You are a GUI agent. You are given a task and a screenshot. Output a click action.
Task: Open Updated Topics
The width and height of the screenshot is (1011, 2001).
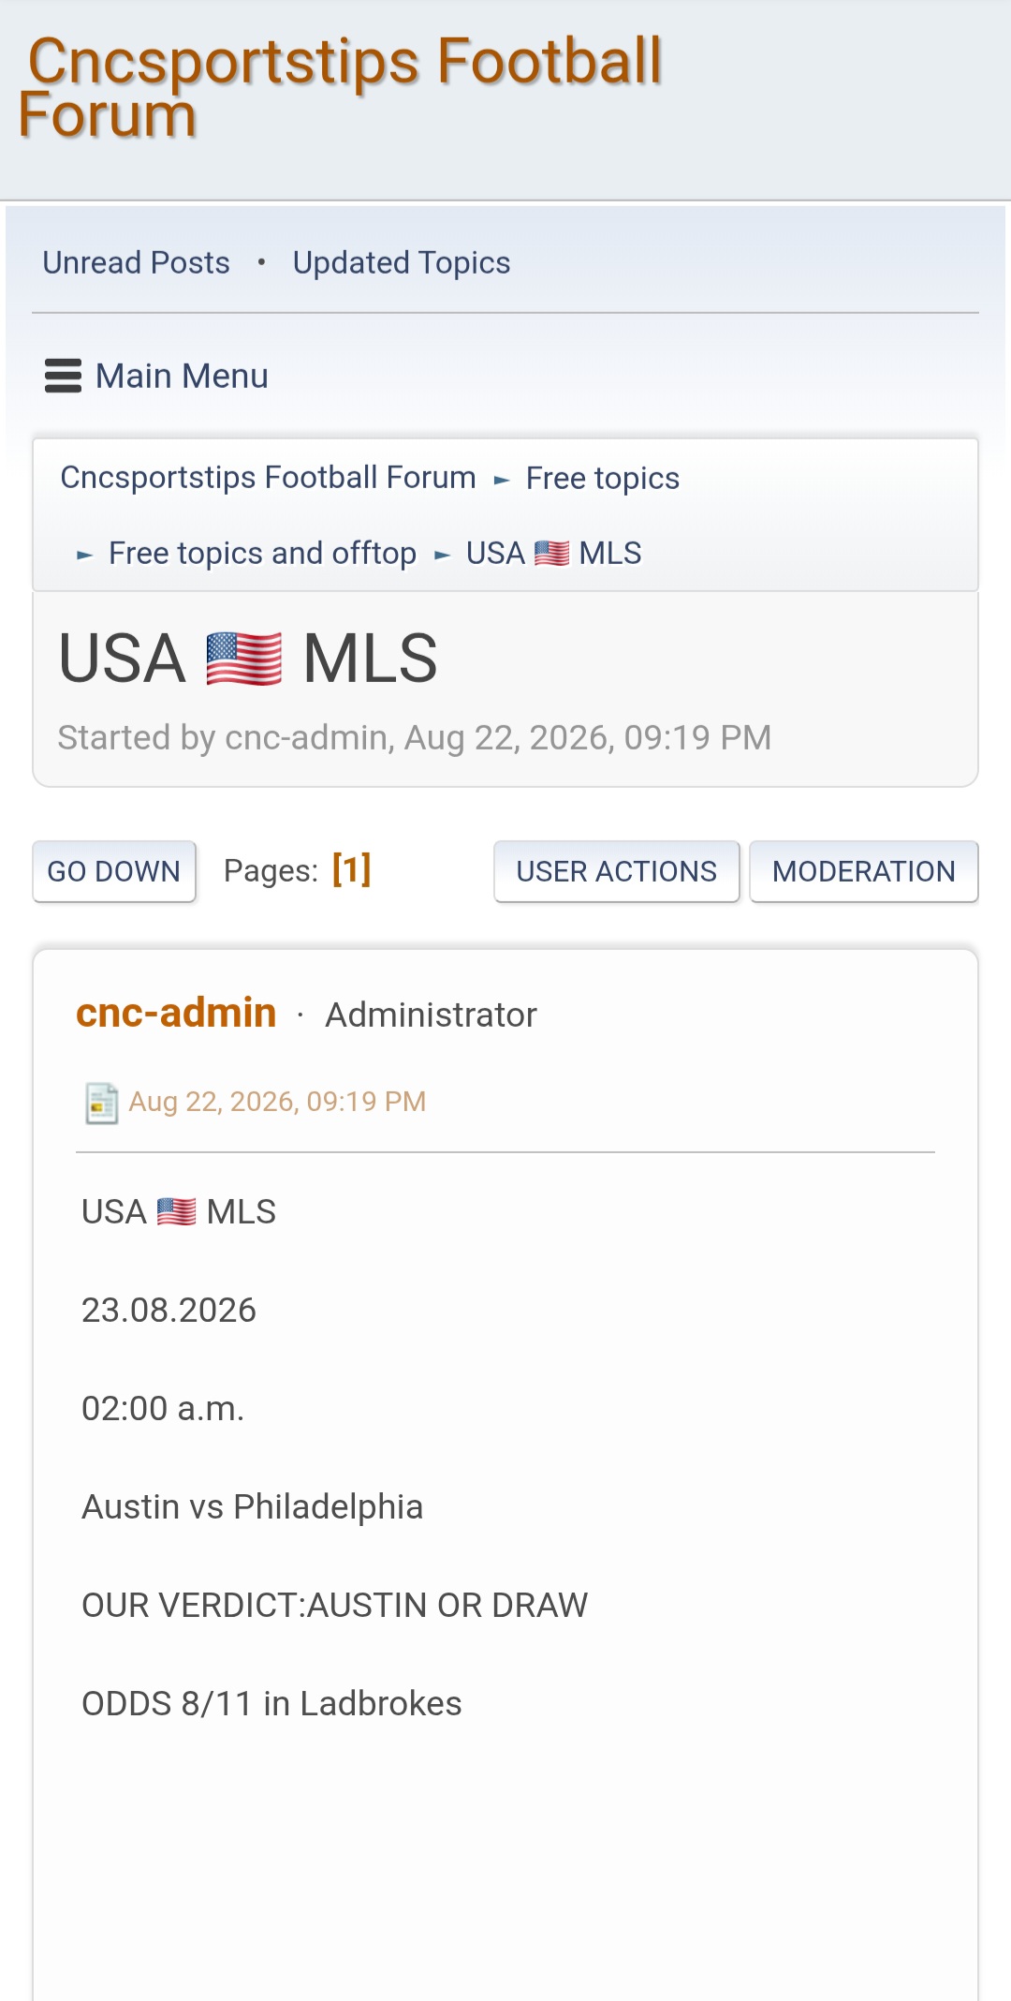[x=402, y=263]
